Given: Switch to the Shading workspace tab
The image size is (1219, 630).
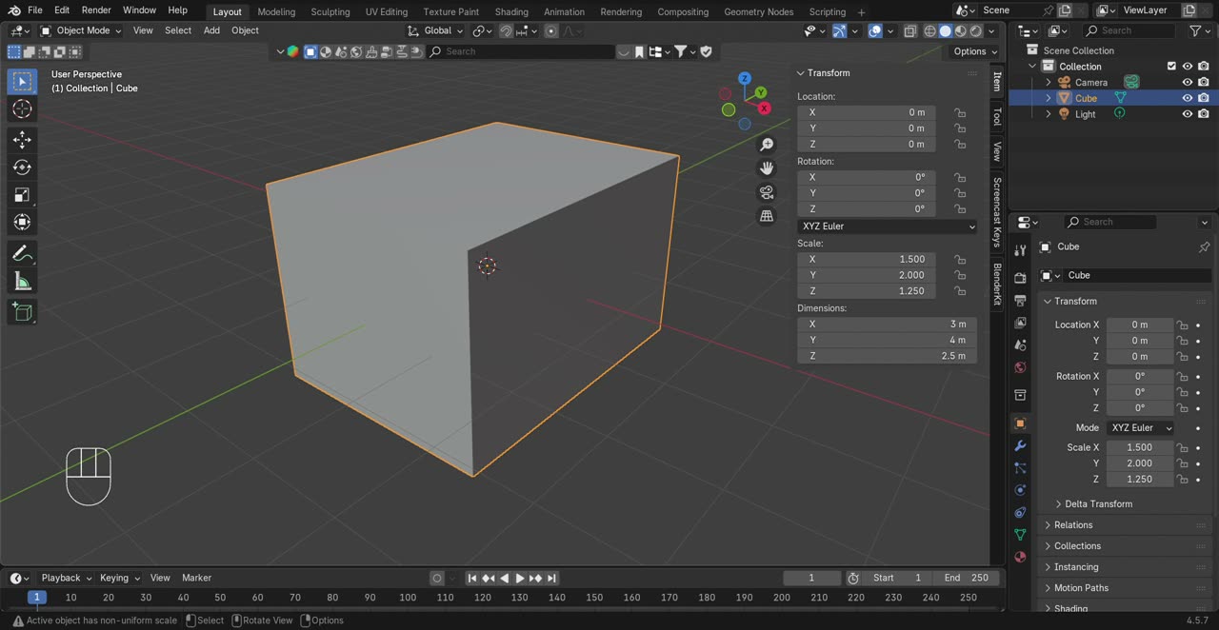Looking at the screenshot, I should point(511,11).
